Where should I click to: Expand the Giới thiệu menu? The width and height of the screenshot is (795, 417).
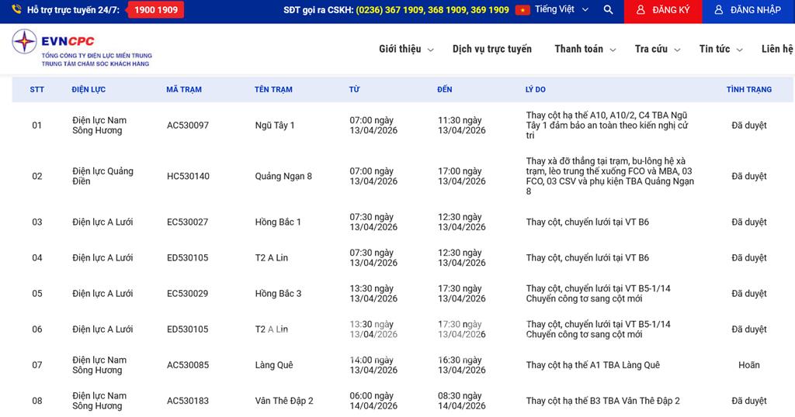tap(406, 49)
